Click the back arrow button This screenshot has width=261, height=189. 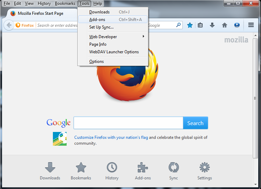(9, 25)
